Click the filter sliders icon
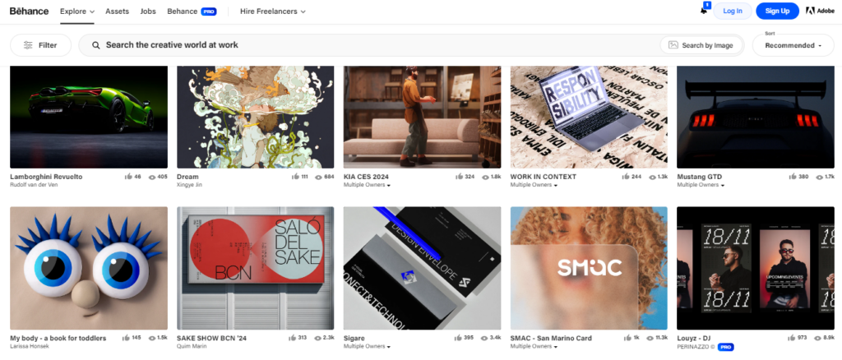Viewport: 842px width, 360px height. [x=28, y=45]
